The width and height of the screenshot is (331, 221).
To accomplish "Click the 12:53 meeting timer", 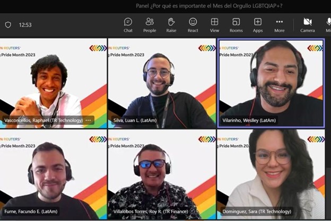I will 25,25.
